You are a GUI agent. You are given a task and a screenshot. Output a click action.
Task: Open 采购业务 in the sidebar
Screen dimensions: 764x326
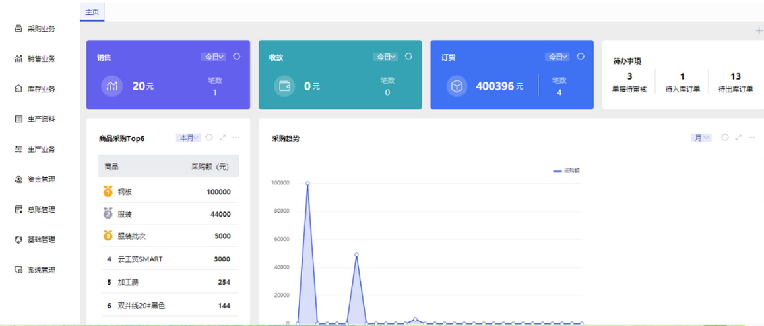pos(41,29)
